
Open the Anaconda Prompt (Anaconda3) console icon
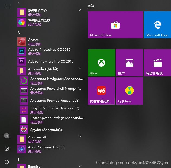24,100
